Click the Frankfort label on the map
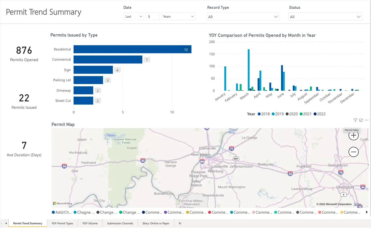 304,166
